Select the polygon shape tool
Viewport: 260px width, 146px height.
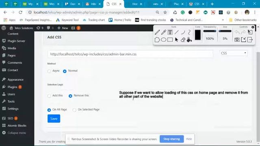tap(157, 40)
